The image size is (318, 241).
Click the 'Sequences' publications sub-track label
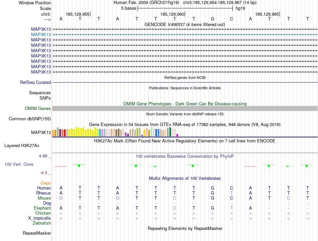point(40,93)
